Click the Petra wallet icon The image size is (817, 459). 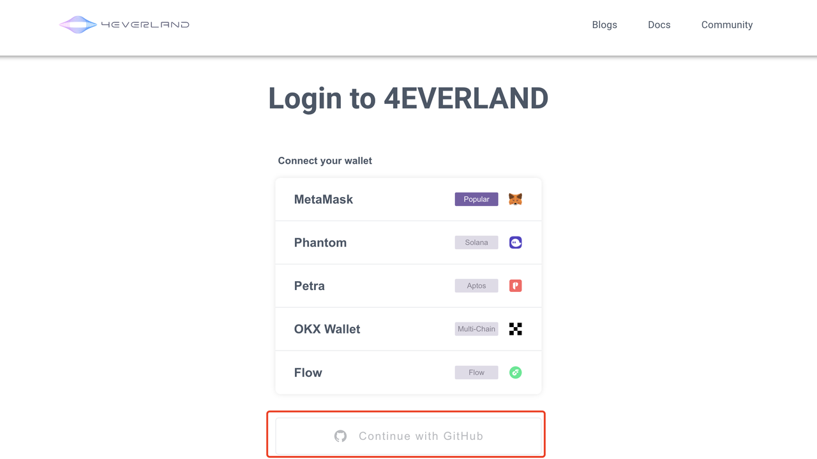515,286
